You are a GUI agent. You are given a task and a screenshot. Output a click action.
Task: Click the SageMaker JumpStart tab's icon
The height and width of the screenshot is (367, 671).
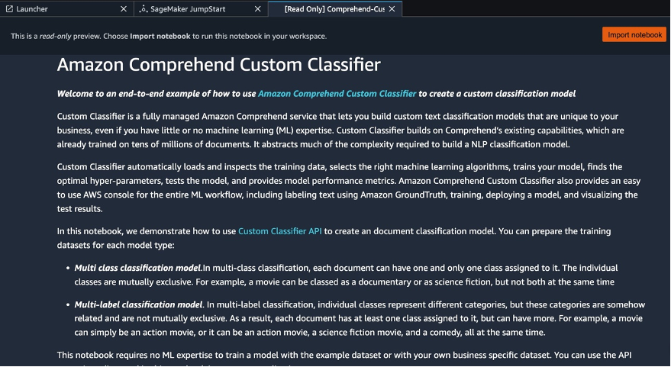[143, 9]
